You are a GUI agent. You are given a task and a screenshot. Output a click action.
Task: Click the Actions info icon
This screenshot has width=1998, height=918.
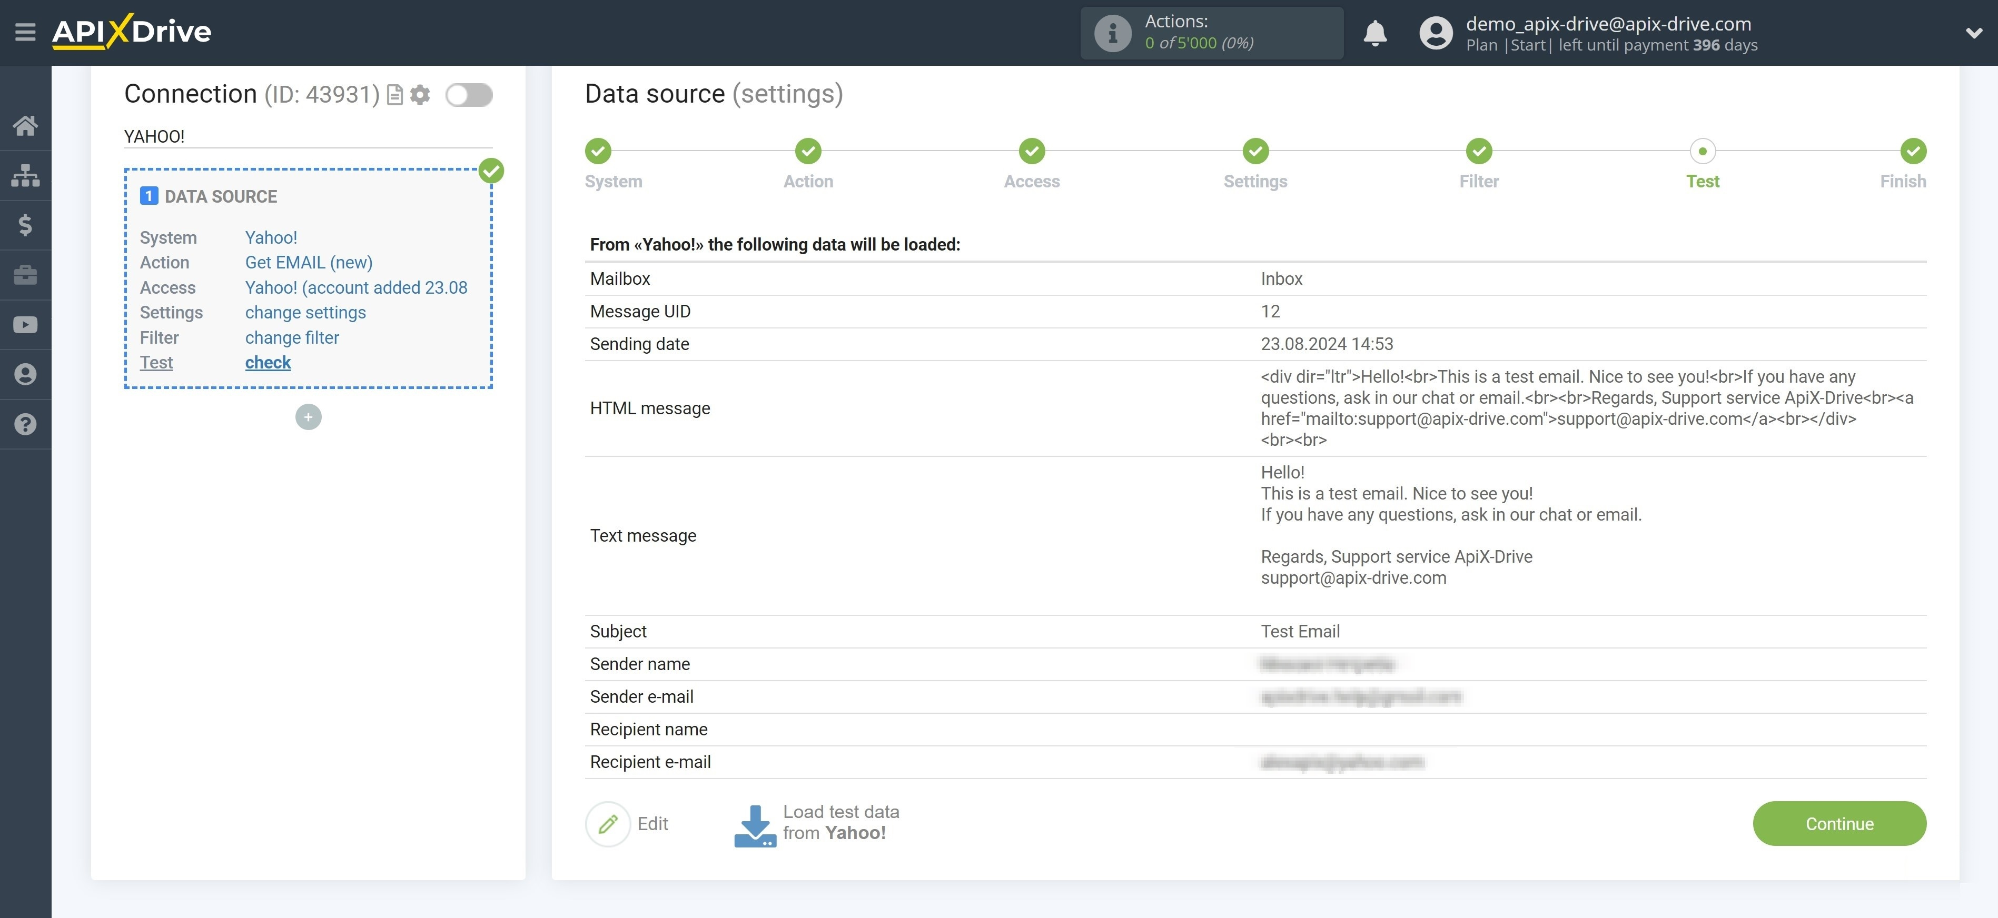(x=1112, y=33)
